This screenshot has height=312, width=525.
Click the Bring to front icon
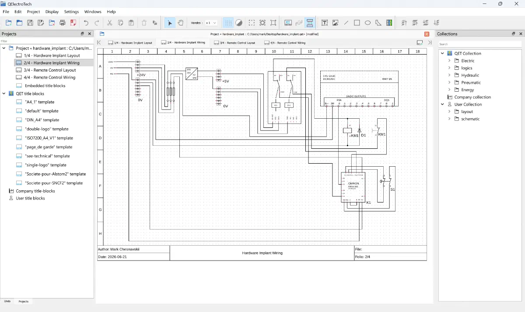404,23
